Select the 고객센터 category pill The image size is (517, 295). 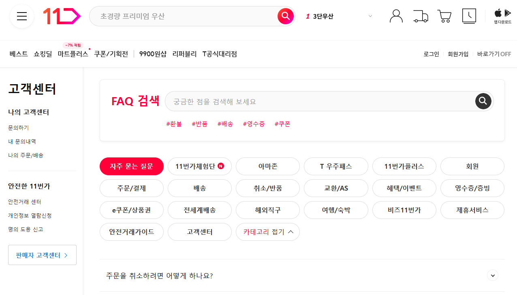200,232
